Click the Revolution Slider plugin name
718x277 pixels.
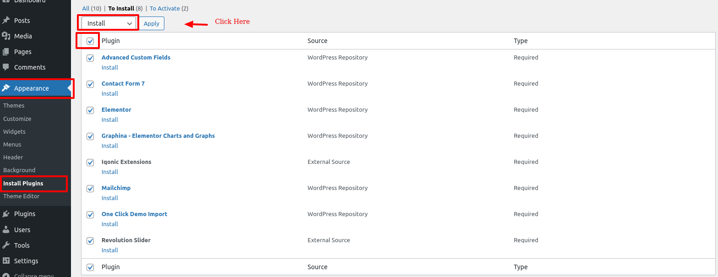126,240
